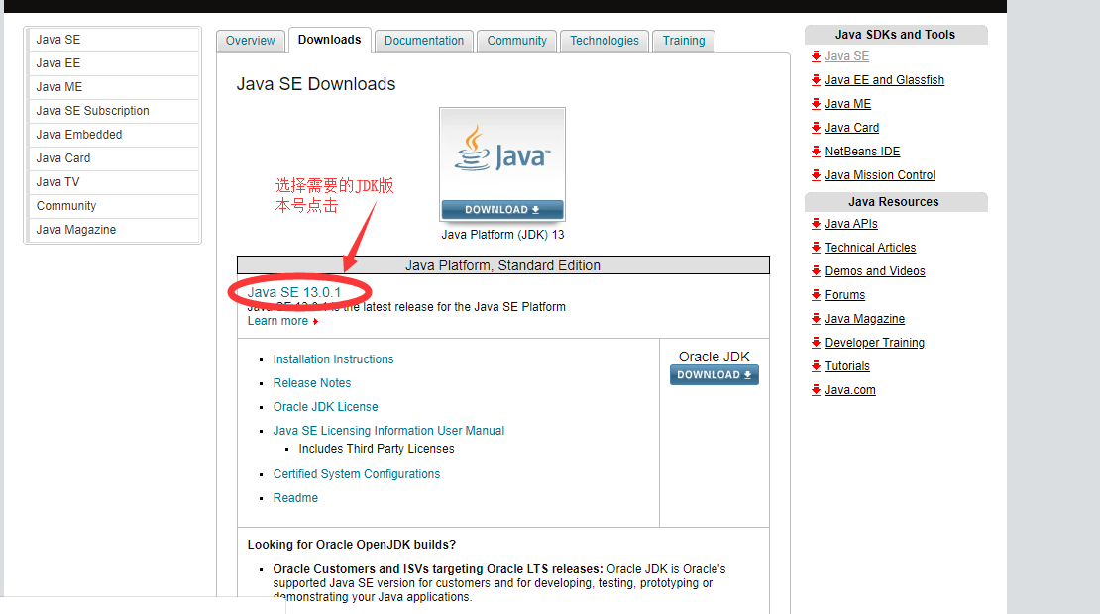Click 'Includes Third Party Licenses' text

(376, 449)
